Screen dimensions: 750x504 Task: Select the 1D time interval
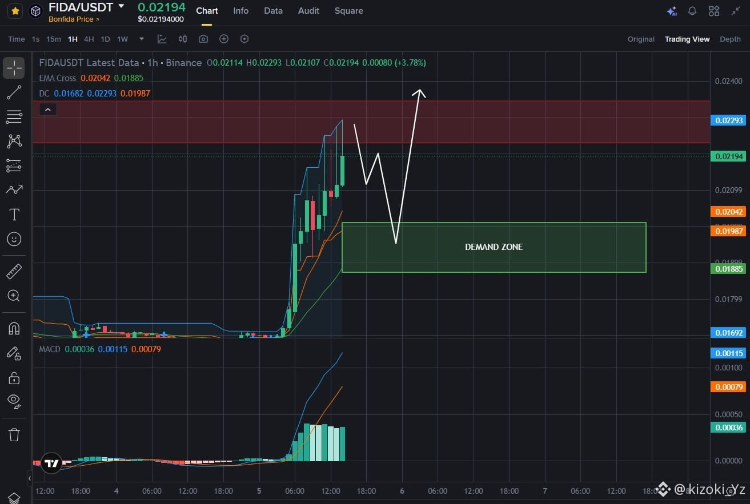click(105, 39)
